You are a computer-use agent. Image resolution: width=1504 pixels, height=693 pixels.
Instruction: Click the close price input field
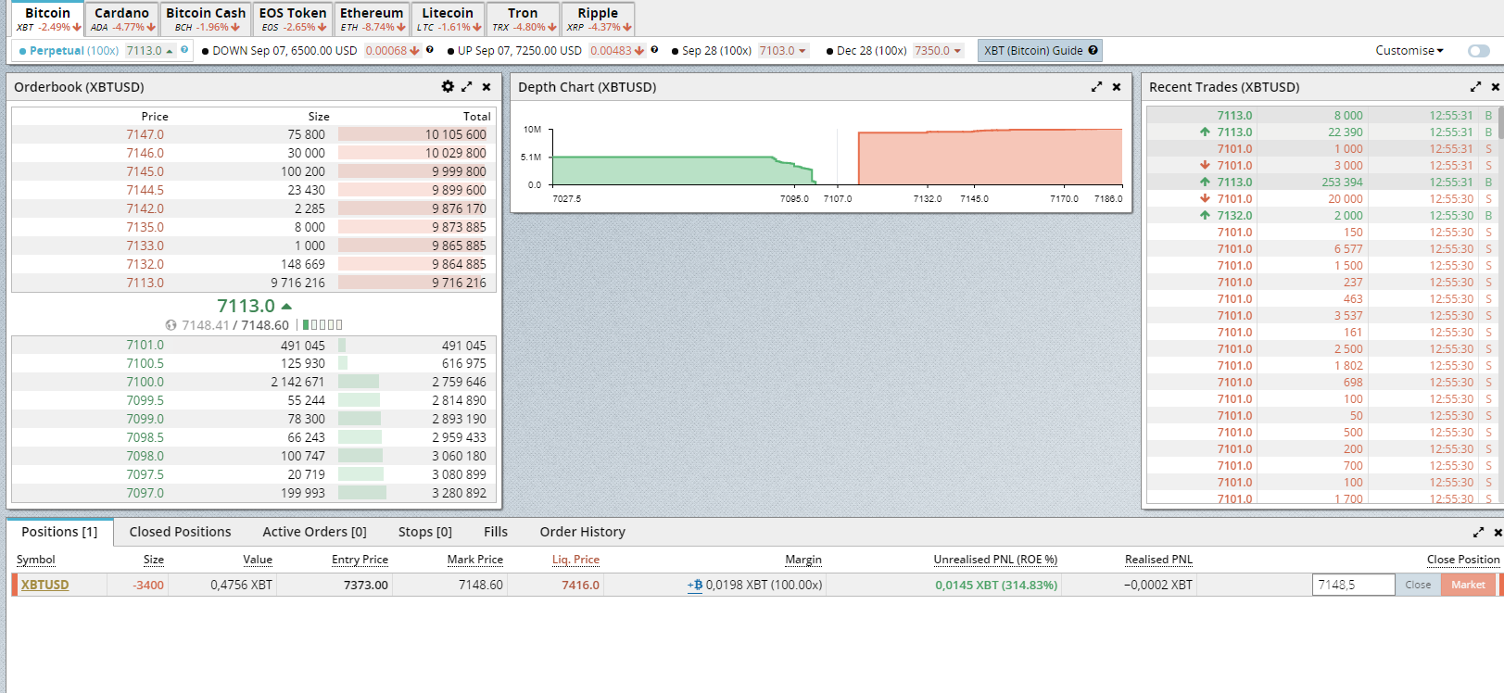tap(1354, 585)
